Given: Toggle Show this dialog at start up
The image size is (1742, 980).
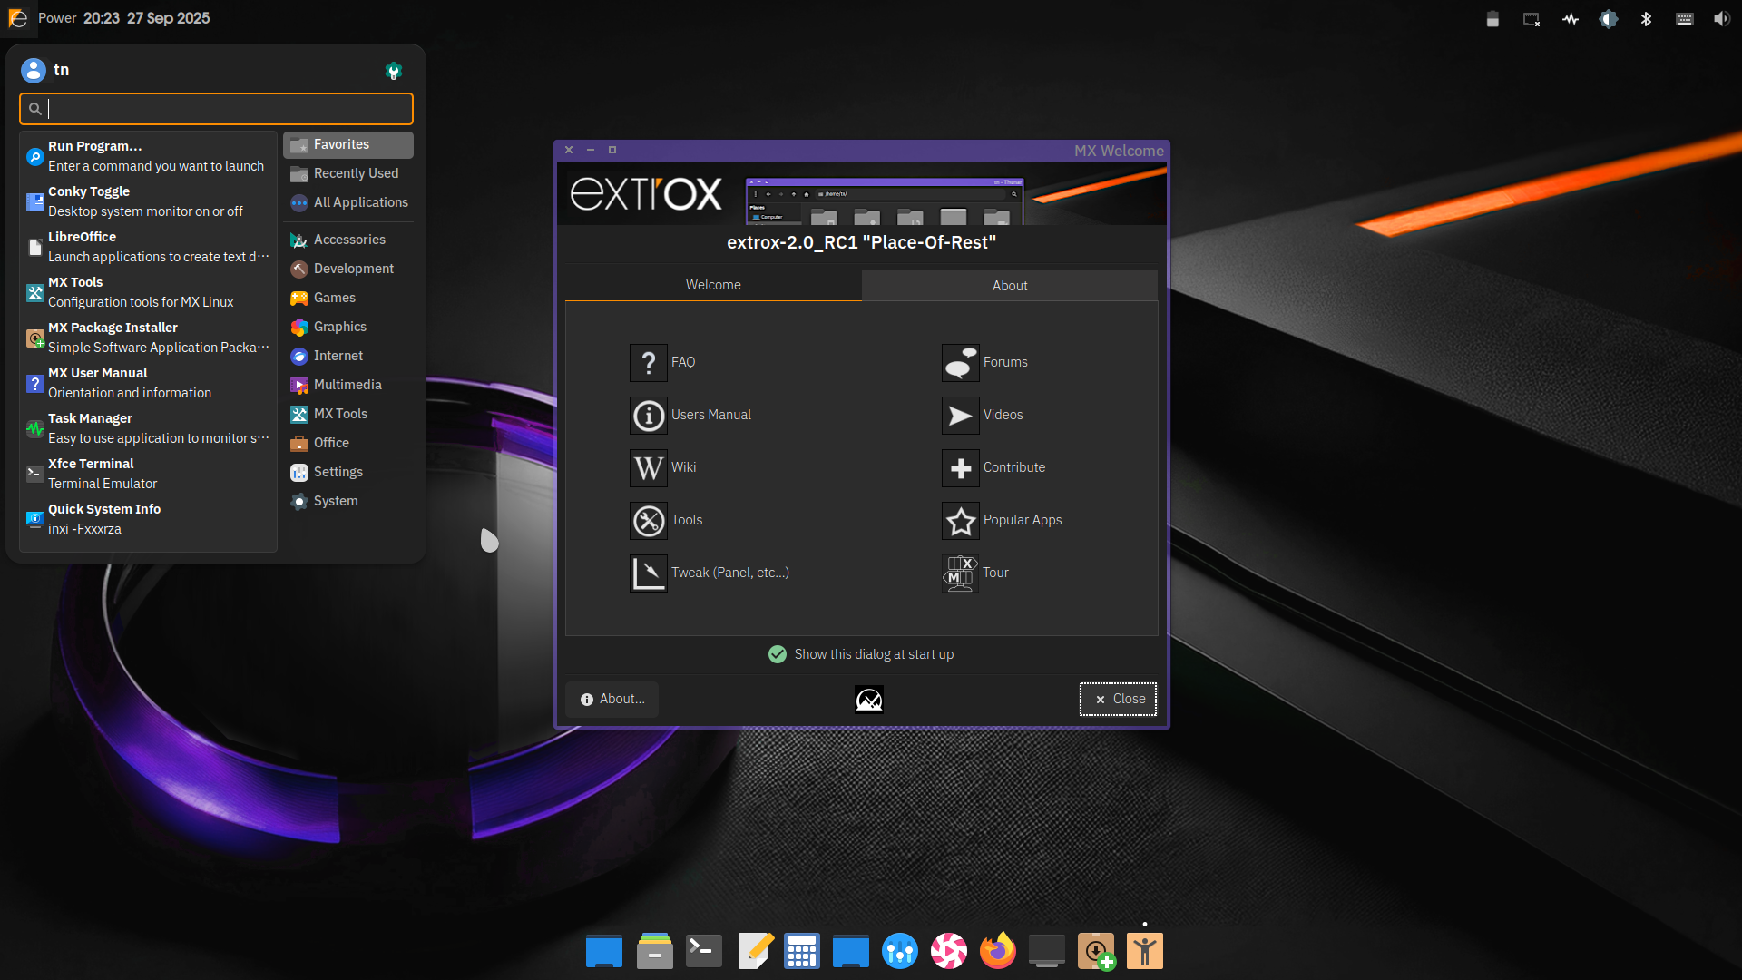Looking at the screenshot, I should (778, 654).
